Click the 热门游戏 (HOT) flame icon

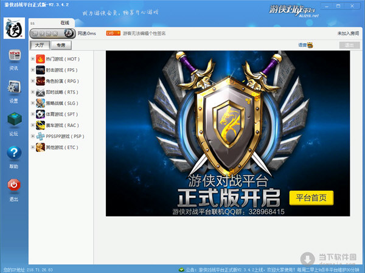[40, 59]
